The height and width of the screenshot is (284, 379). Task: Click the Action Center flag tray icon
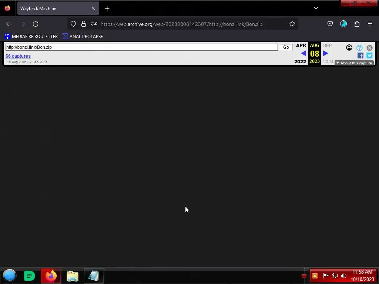(326, 275)
